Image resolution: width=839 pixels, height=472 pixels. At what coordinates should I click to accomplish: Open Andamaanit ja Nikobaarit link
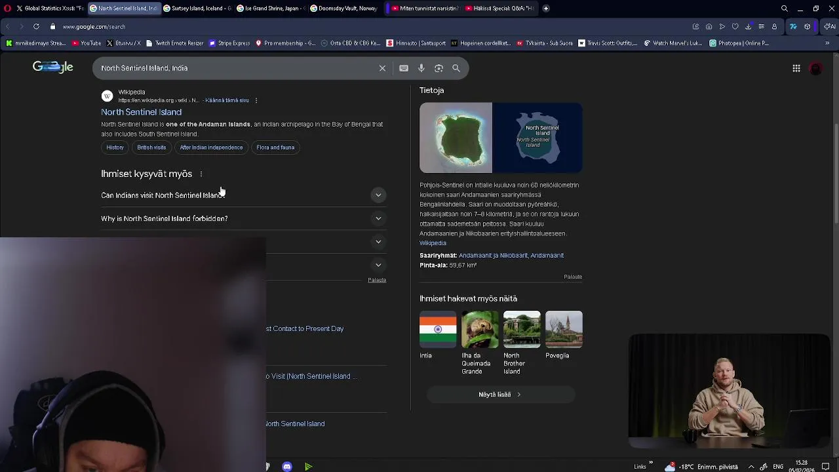coord(494,256)
